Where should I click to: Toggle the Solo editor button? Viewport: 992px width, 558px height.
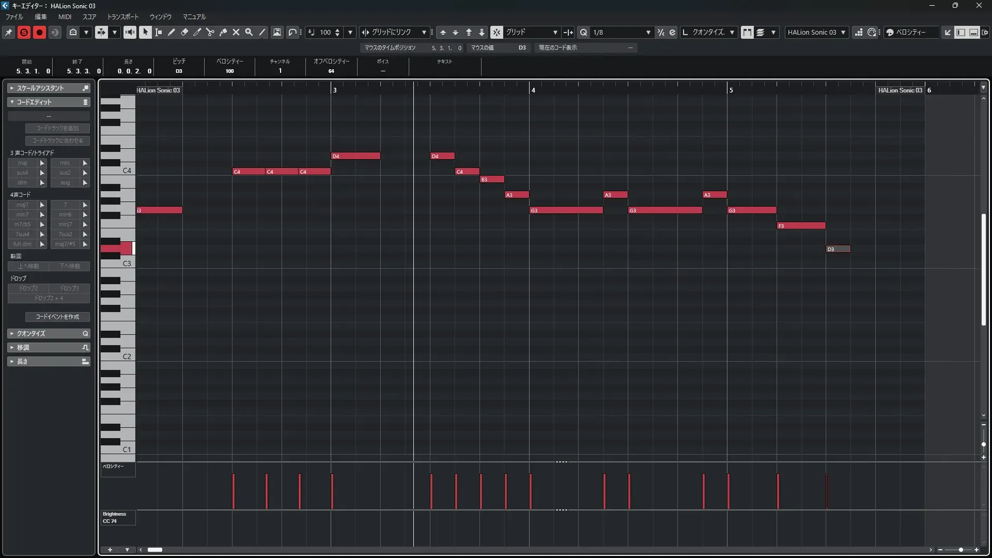tap(24, 32)
